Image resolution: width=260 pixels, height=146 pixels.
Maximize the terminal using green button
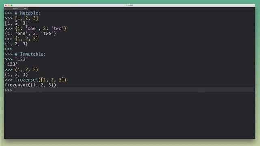(x=11, y=5)
